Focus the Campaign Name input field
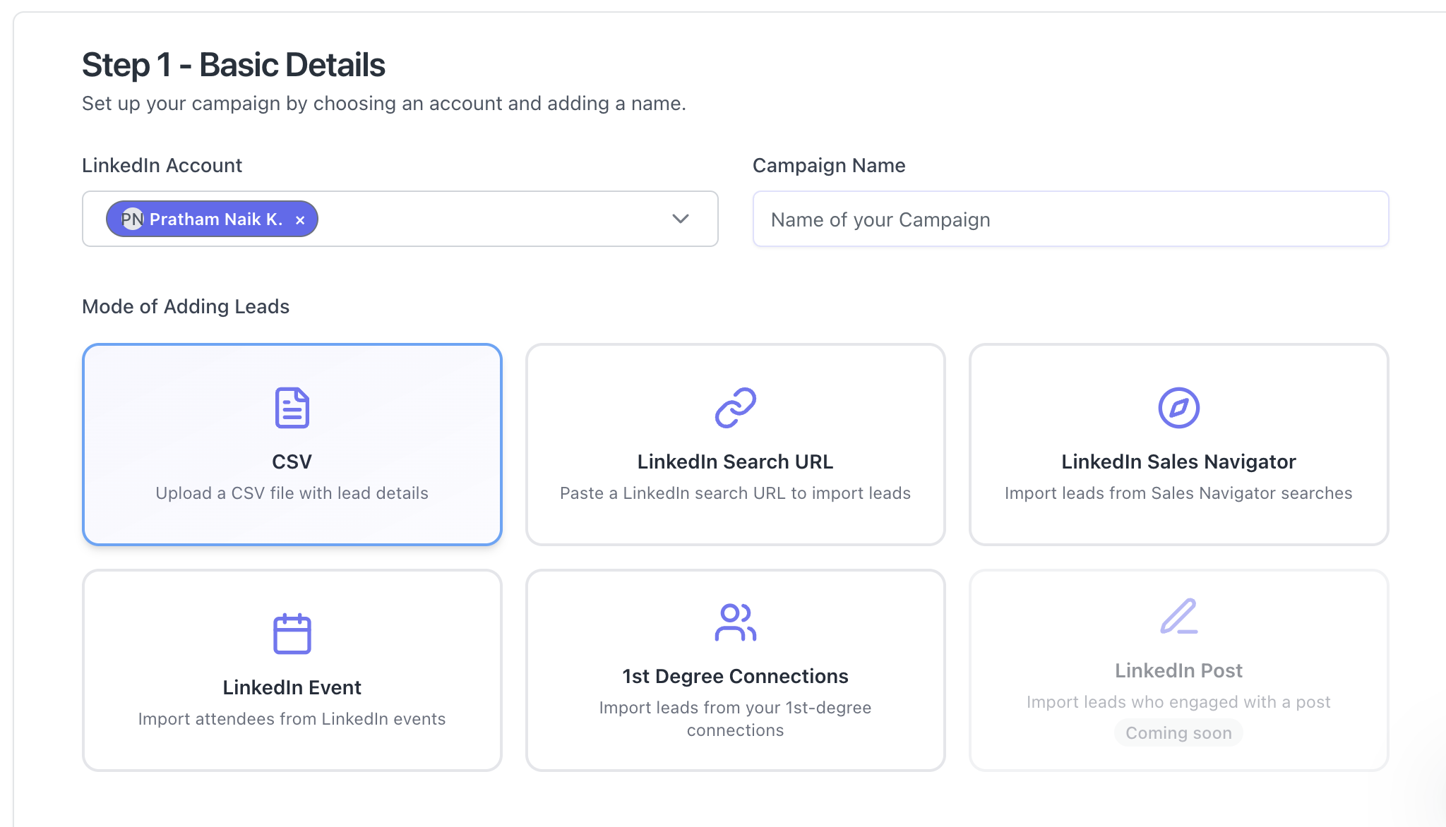This screenshot has height=827, width=1446. (1070, 219)
